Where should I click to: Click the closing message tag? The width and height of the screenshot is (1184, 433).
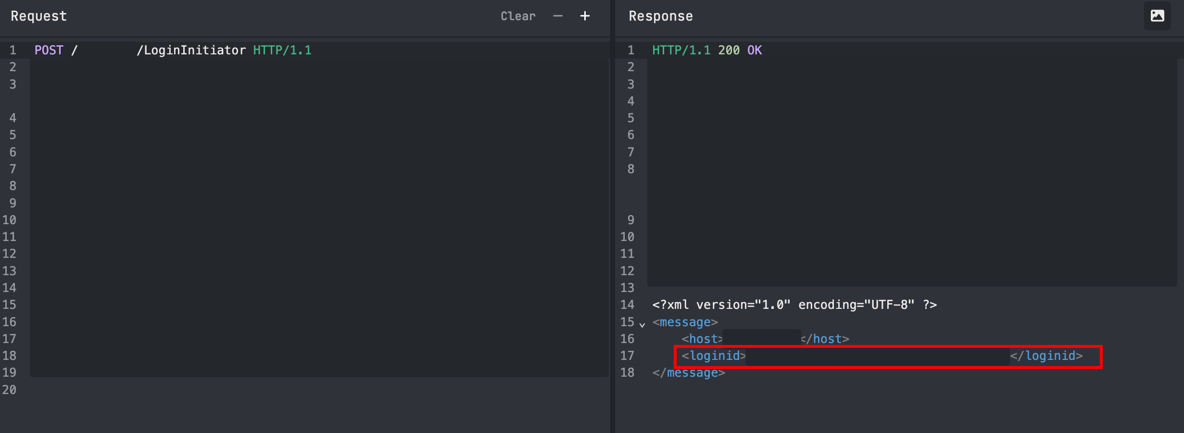coord(689,373)
